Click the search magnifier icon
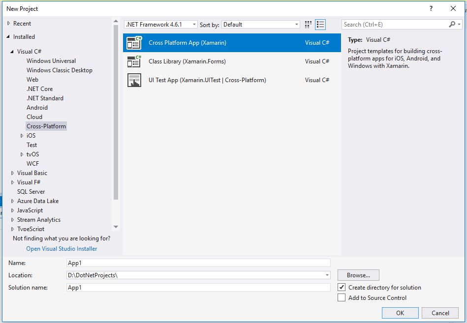This screenshot has width=467, height=323. coord(452,25)
